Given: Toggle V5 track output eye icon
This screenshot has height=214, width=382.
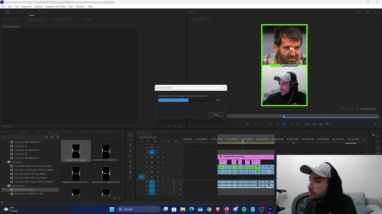Looking at the screenshot, I should (163, 157).
